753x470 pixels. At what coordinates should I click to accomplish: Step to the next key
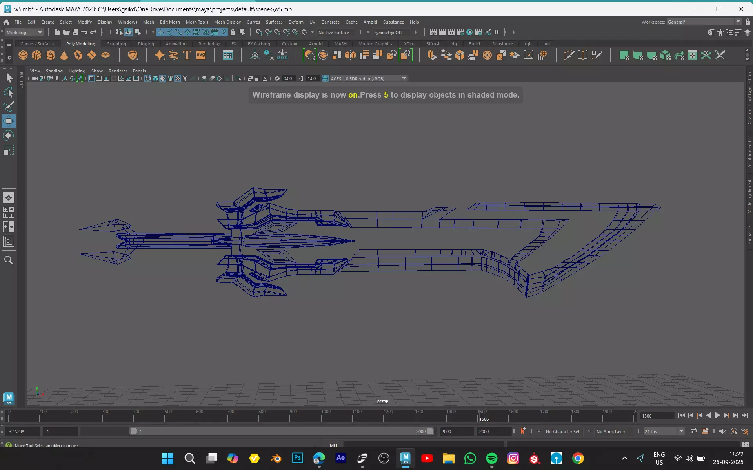point(727,416)
